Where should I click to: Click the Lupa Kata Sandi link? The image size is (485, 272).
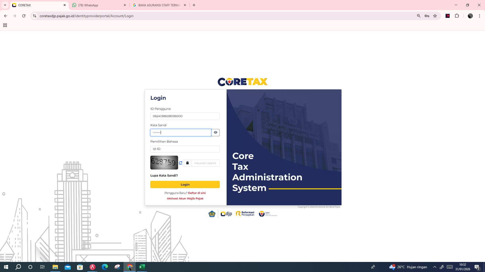coord(164,175)
